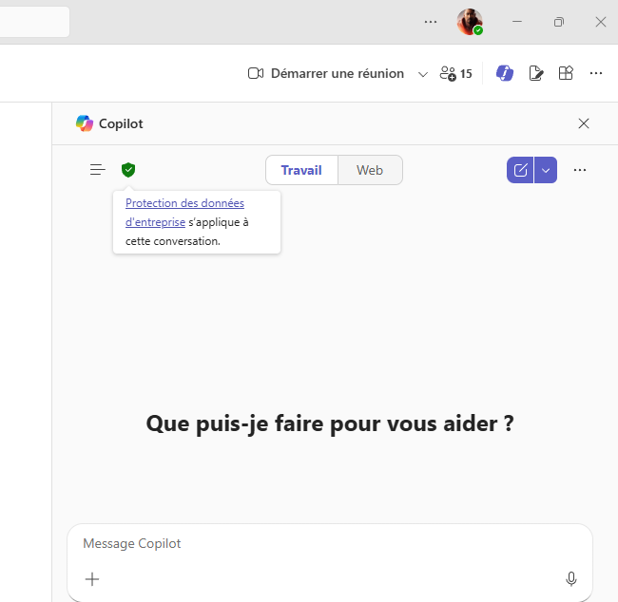Start a new Copilot chat

pos(520,170)
